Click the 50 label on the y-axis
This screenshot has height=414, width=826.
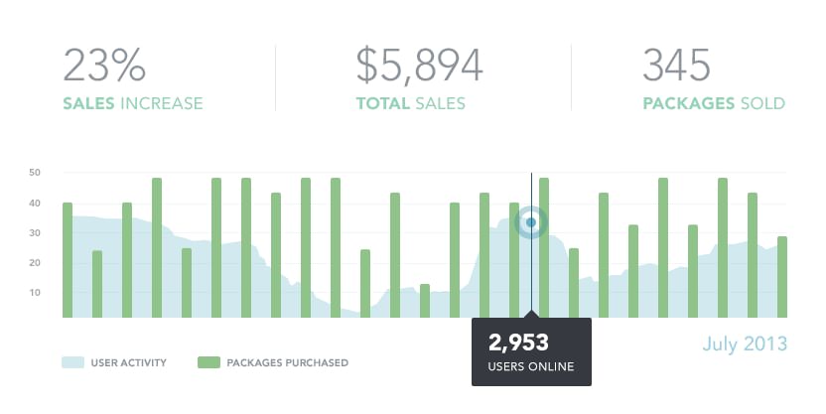click(x=34, y=173)
